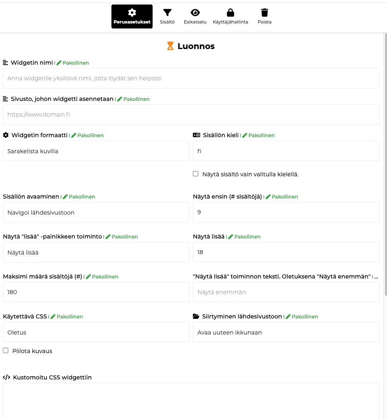Click the gear icon for Perusasetukset

(132, 12)
